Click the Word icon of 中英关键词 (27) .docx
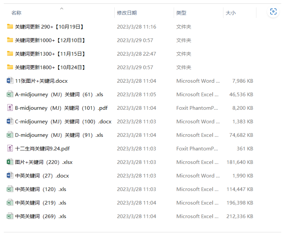Viewport: 285px width, 234px height. tap(10, 176)
